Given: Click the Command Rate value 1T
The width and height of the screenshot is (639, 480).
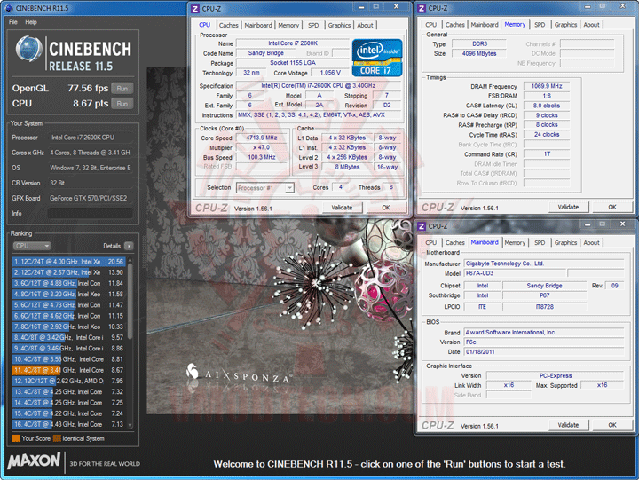Looking at the screenshot, I should [x=547, y=154].
